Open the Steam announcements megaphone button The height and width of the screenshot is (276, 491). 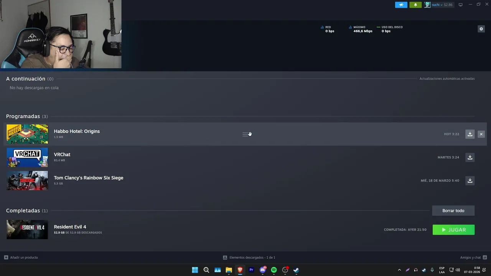click(x=401, y=5)
